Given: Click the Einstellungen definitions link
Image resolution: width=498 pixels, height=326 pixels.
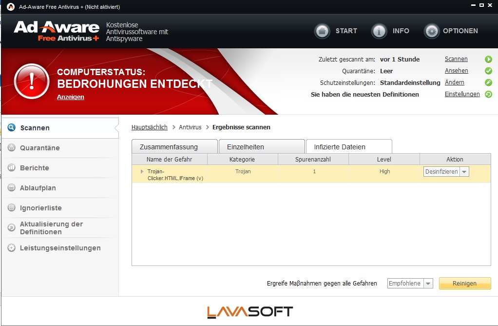Looking at the screenshot, I should 462,94.
